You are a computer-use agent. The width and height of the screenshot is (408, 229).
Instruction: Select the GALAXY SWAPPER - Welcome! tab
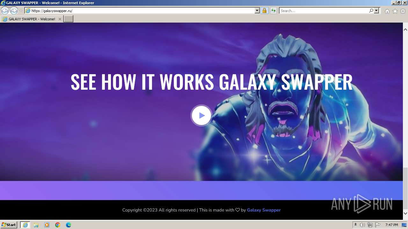(32, 19)
